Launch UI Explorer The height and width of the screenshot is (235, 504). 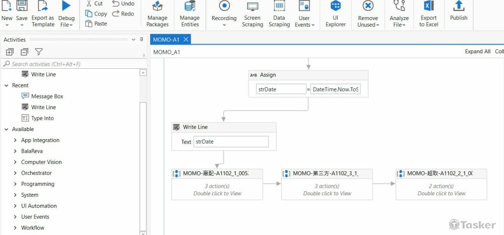(336, 15)
